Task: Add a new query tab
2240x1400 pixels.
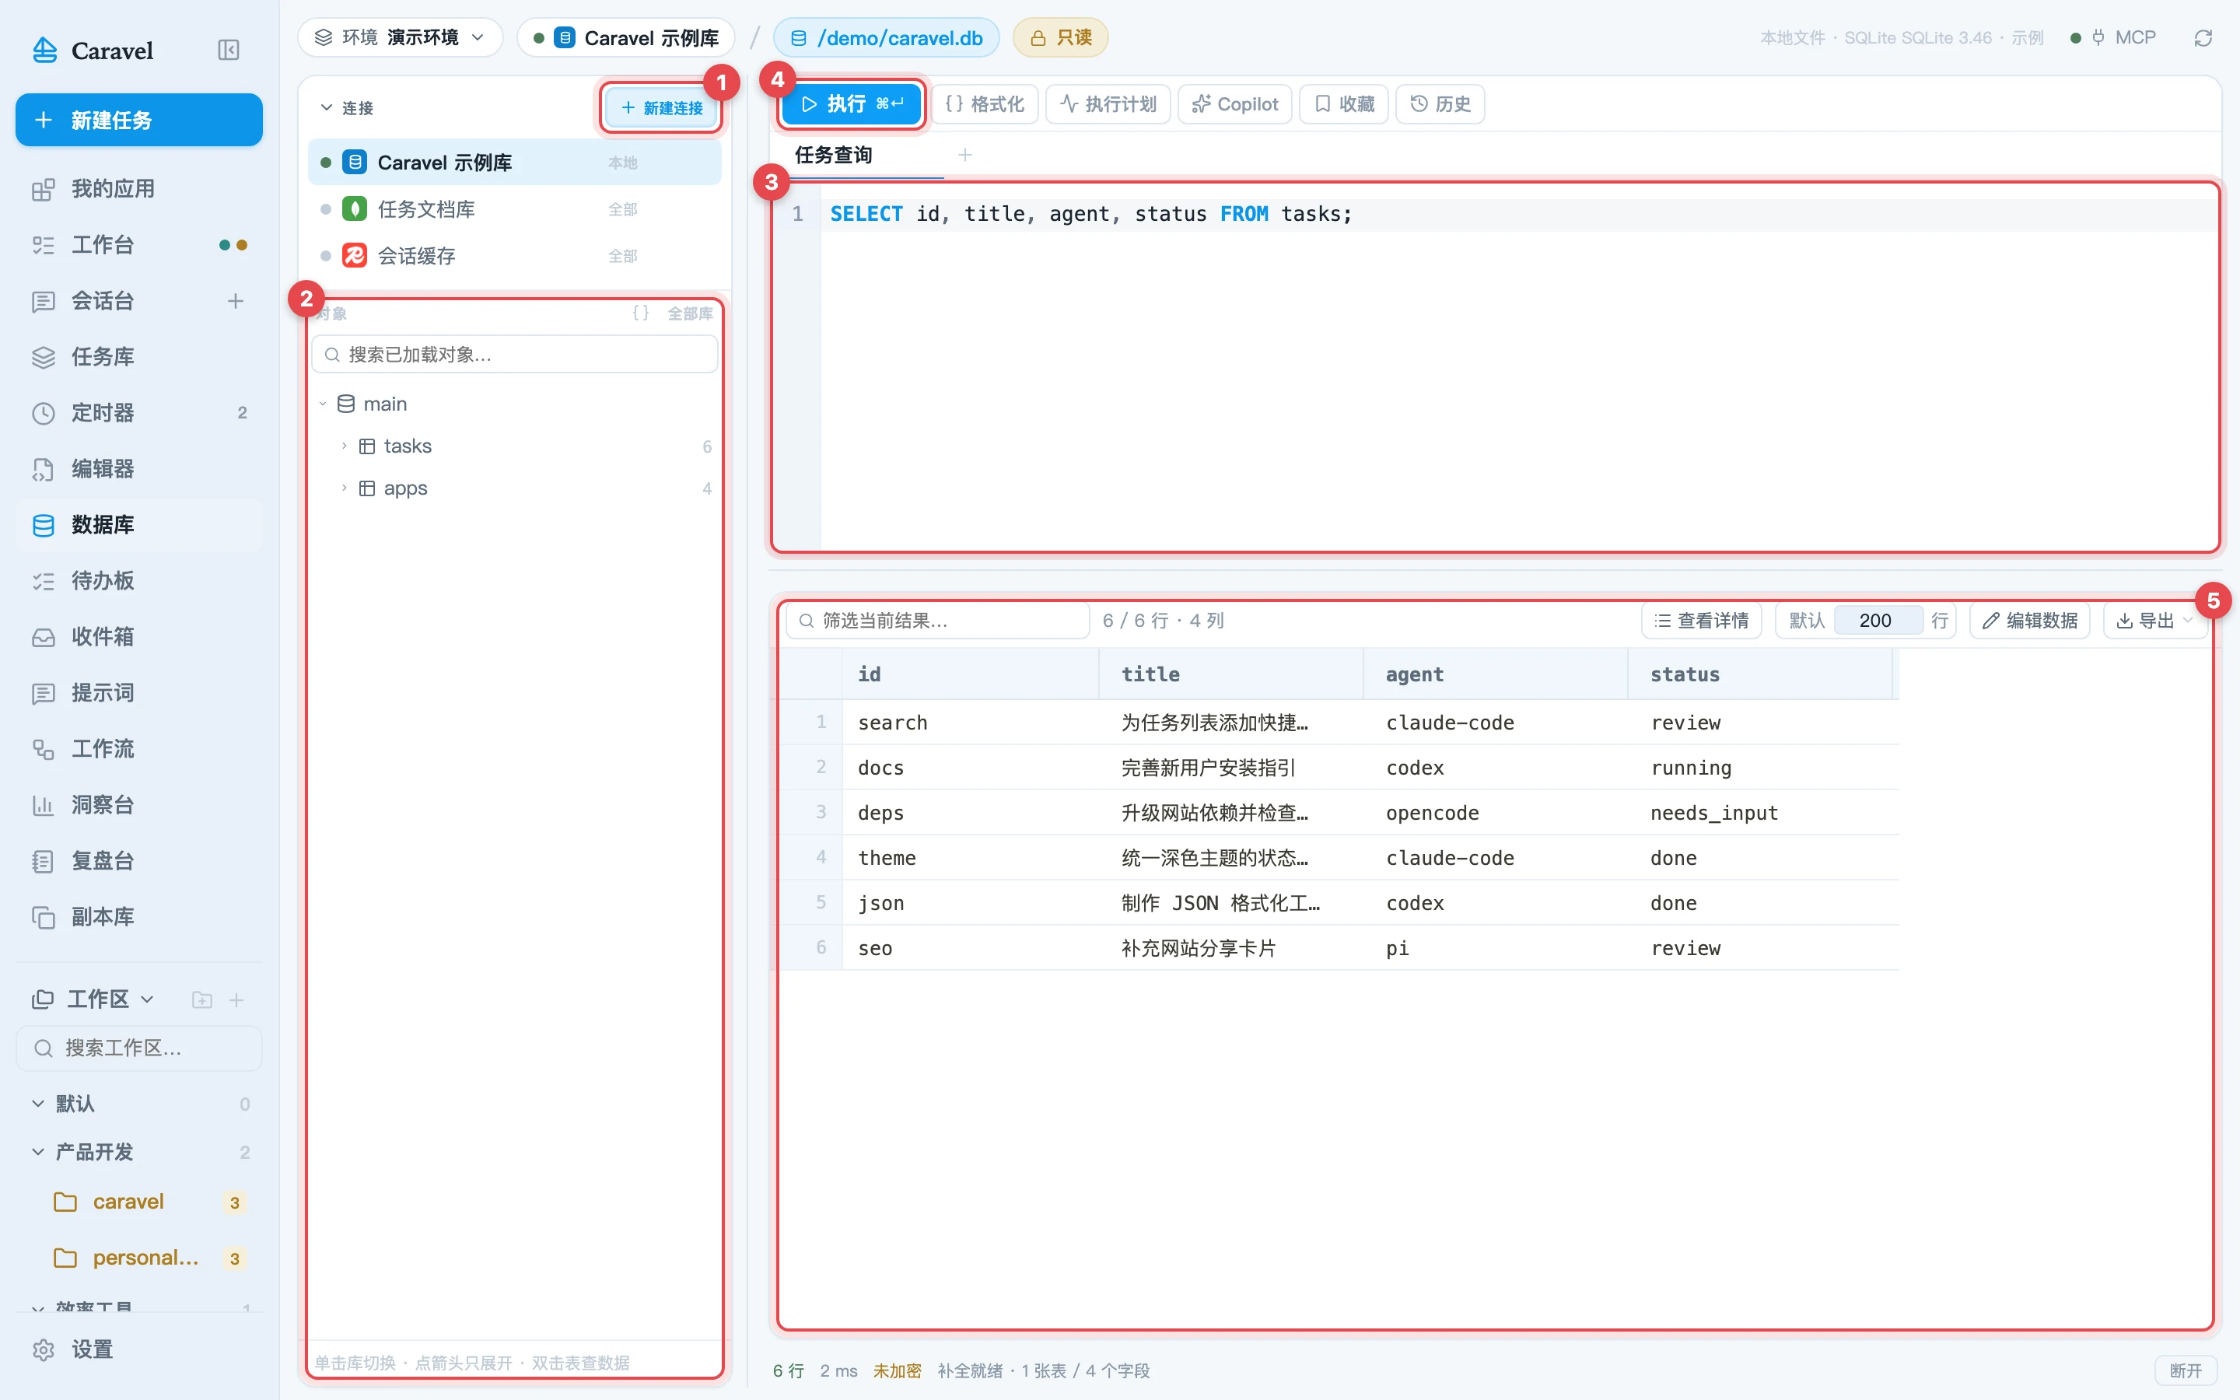Action: (965, 156)
